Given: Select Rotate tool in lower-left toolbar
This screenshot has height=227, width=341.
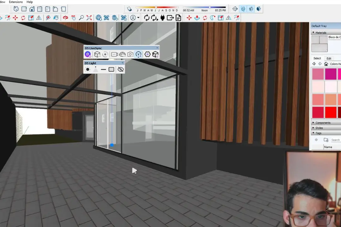Looking at the screenshot, I should [23, 18].
